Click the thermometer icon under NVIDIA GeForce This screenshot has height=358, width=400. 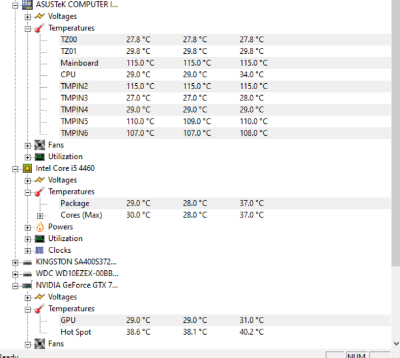39,309
